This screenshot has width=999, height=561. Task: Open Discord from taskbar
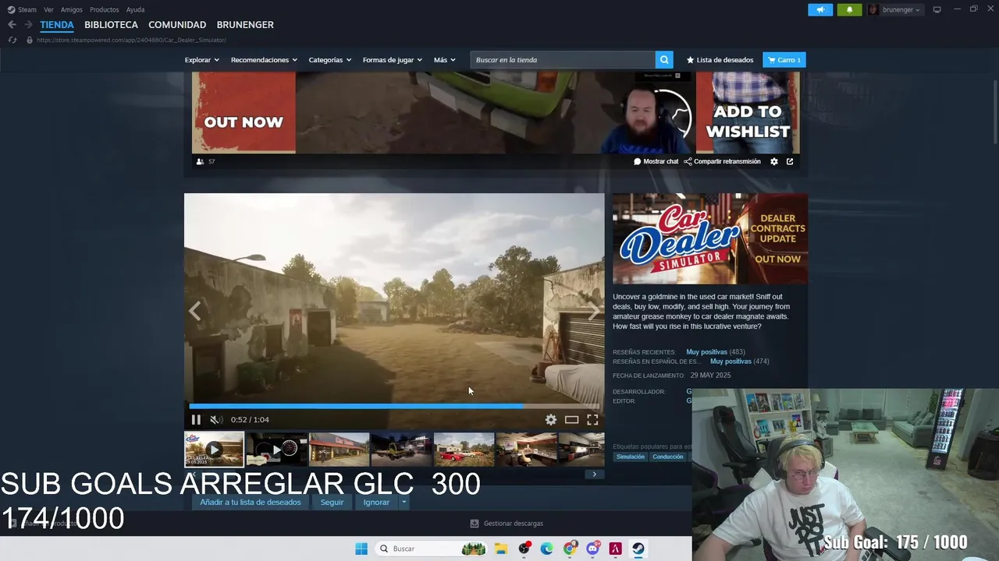[593, 549]
